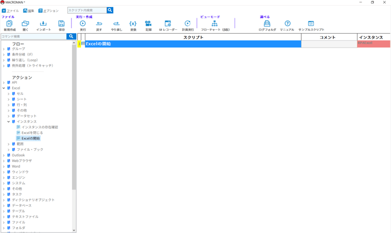This screenshot has height=233, width=391.
Task: Click the コマンド検索 search field
Action: pos(33,37)
